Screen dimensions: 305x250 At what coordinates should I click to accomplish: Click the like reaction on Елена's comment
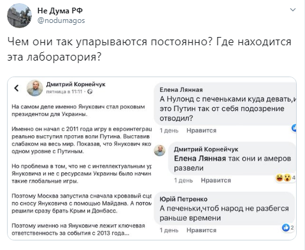294,128
